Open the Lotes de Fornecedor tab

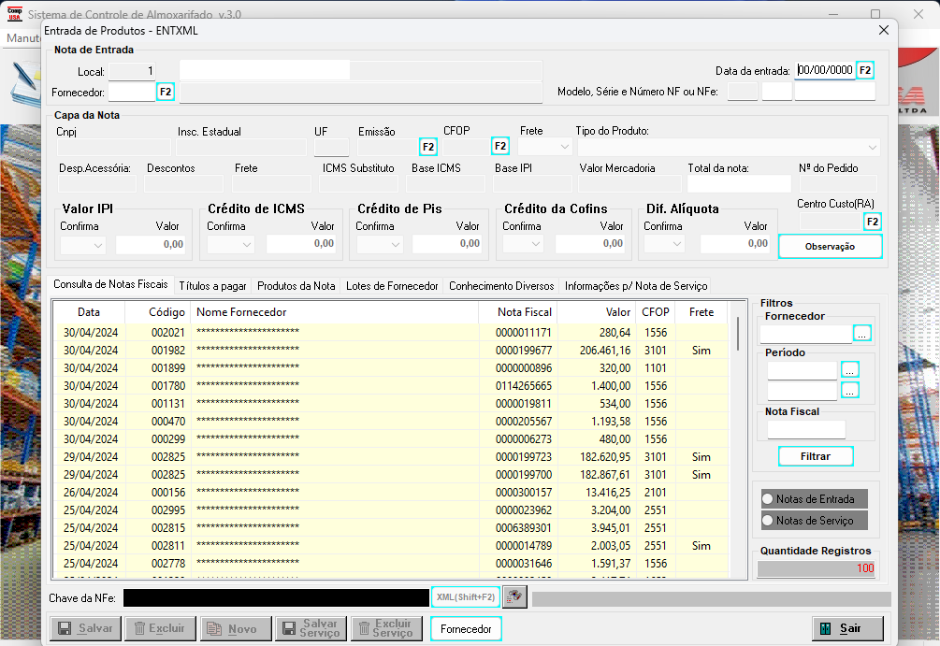(392, 286)
